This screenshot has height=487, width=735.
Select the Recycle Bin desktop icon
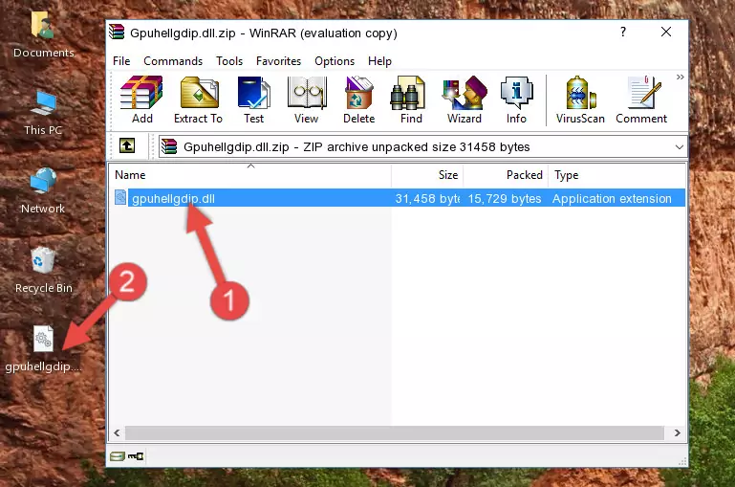pyautogui.click(x=44, y=270)
